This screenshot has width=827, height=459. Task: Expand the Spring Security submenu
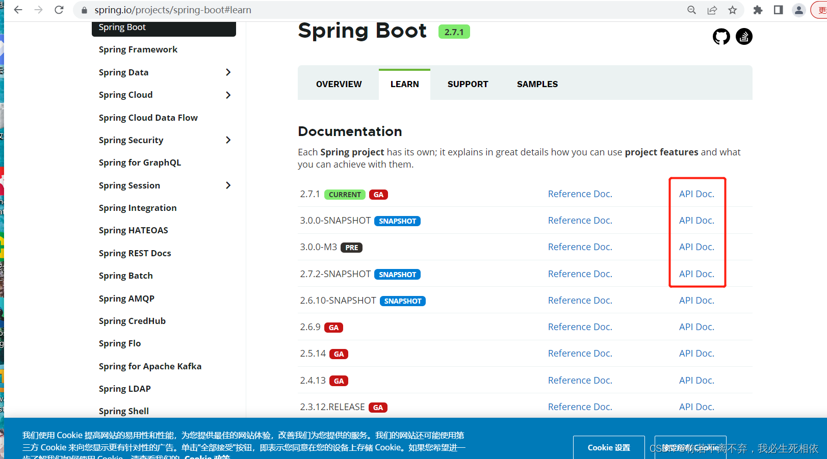(x=228, y=140)
